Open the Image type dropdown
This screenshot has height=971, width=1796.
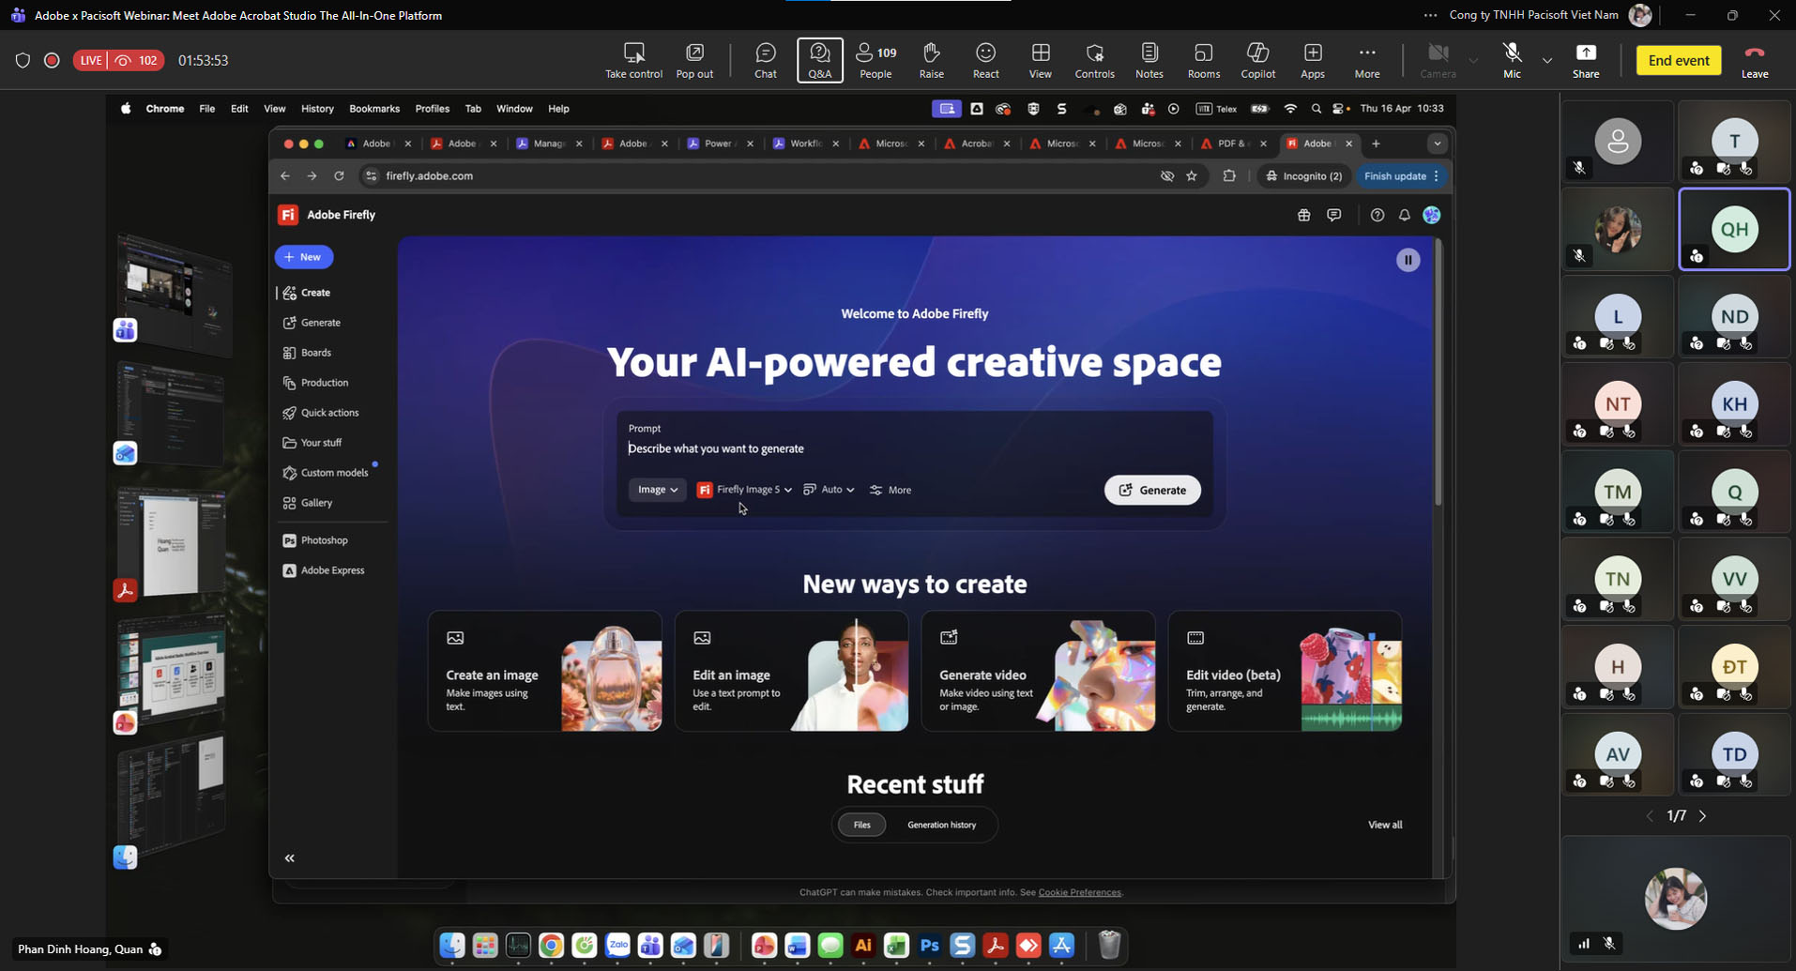(x=657, y=490)
